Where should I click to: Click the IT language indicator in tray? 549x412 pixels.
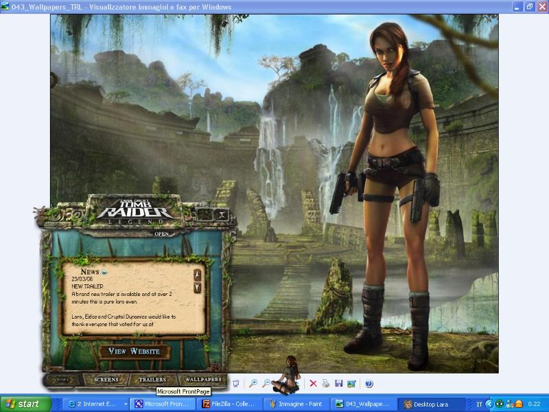click(x=479, y=404)
